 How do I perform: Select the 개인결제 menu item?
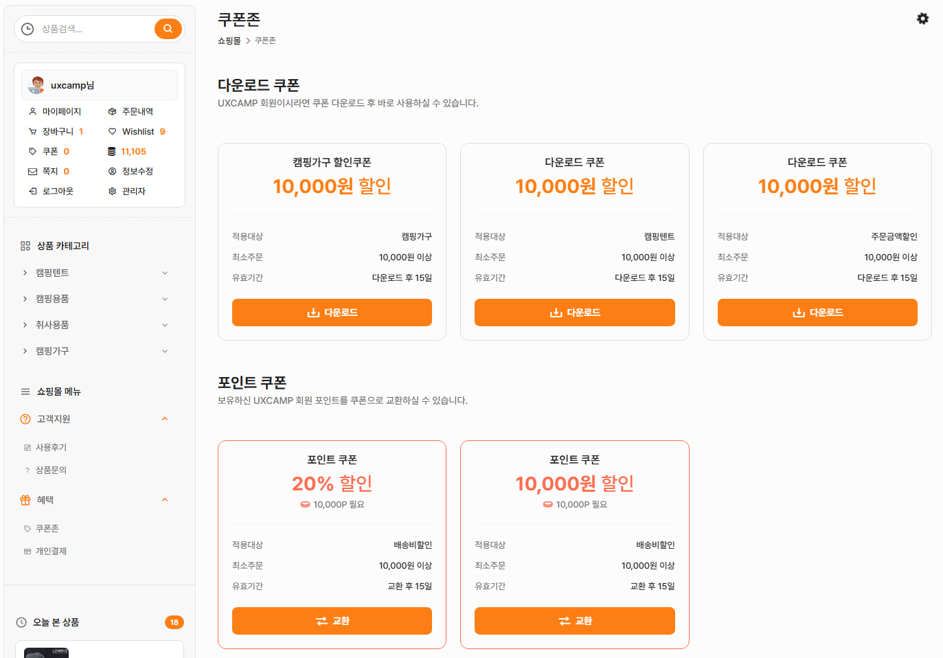tap(51, 551)
